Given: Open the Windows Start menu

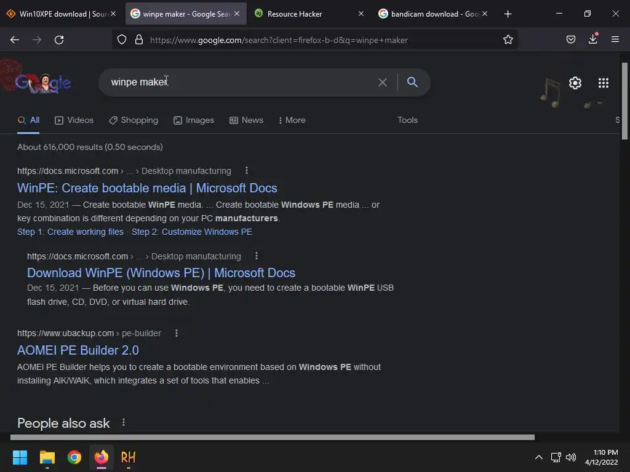Looking at the screenshot, I should point(20,457).
